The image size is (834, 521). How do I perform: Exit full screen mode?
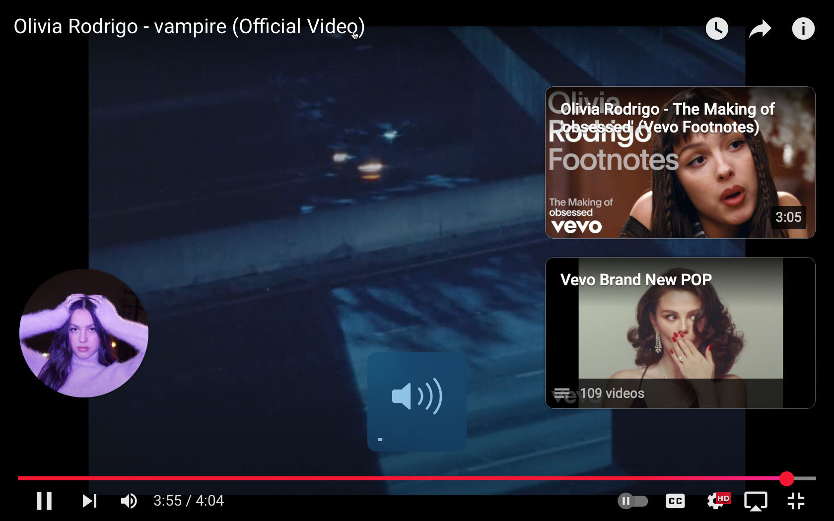pyautogui.click(x=796, y=501)
